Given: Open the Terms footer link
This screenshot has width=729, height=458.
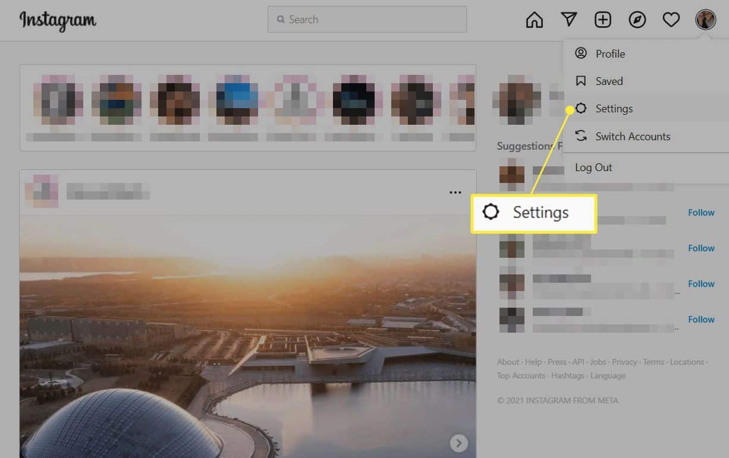Looking at the screenshot, I should click(x=653, y=362).
